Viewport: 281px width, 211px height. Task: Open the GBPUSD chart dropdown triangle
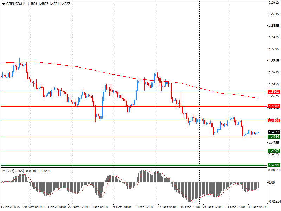click(x=3, y=4)
